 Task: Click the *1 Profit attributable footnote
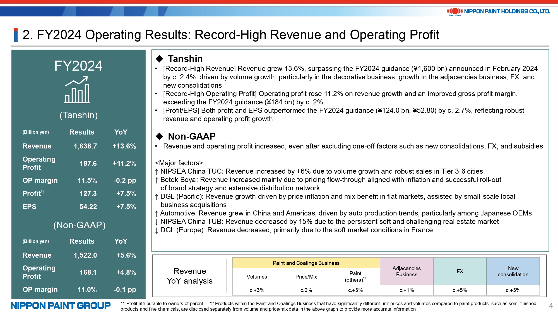[x=162, y=303]
